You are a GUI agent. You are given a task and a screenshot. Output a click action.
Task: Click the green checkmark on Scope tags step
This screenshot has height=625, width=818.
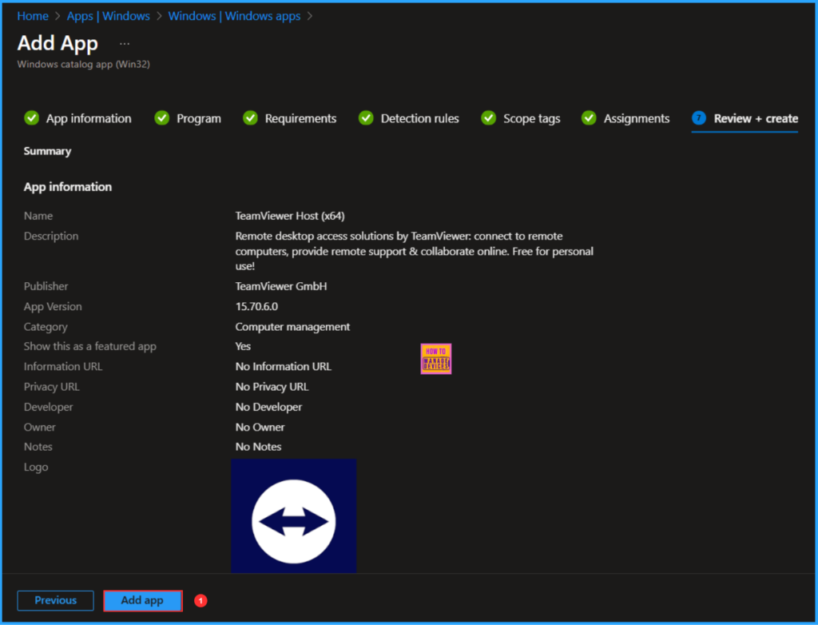click(488, 117)
